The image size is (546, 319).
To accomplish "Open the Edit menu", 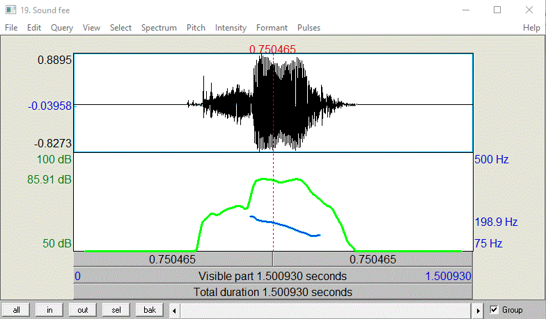I will (34, 28).
